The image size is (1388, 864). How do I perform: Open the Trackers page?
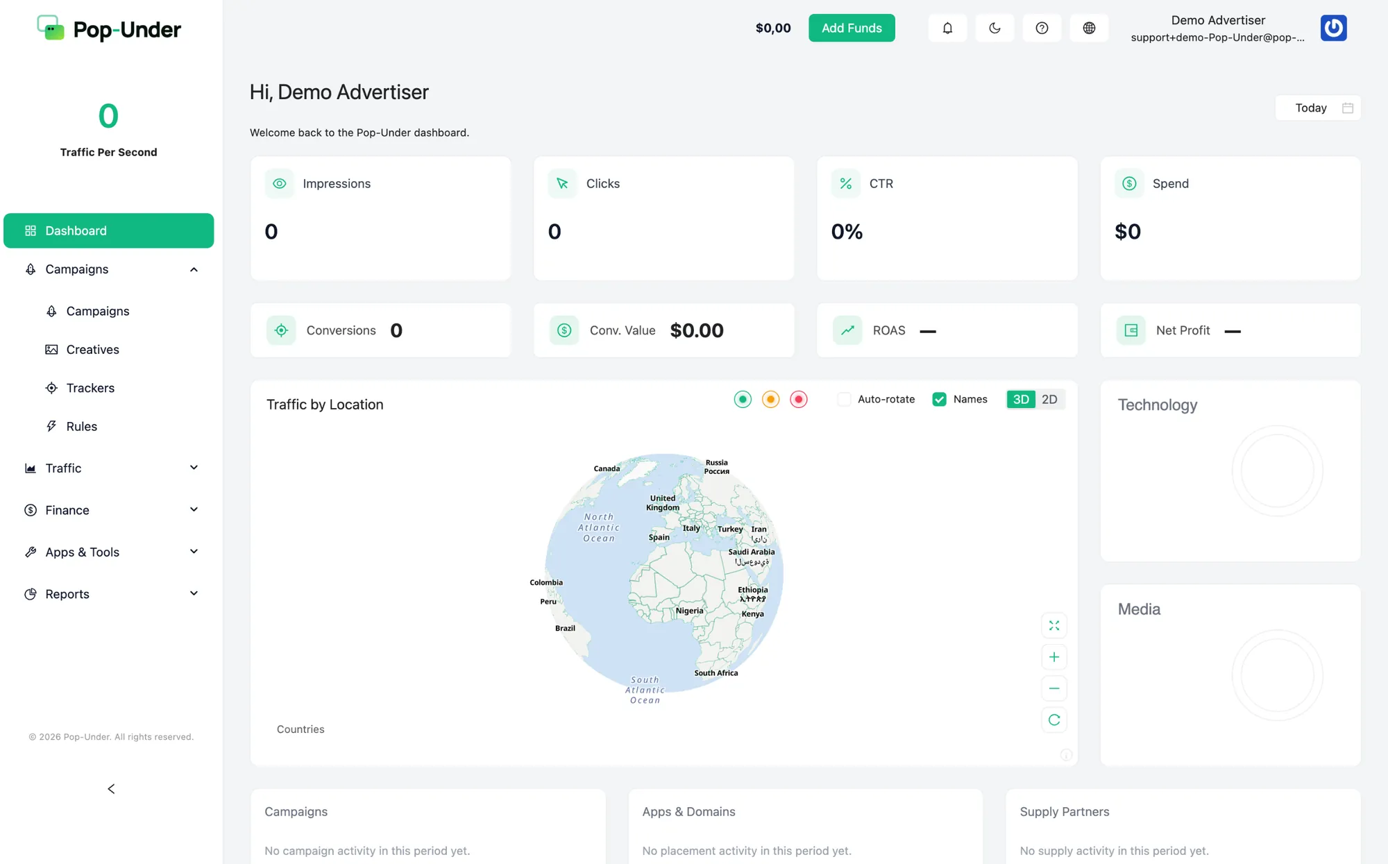pyautogui.click(x=90, y=388)
